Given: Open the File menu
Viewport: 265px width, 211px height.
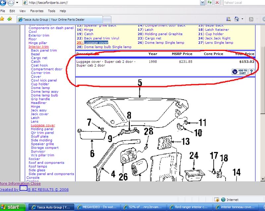Looking at the screenshot, I should pyautogui.click(x=3, y=11).
